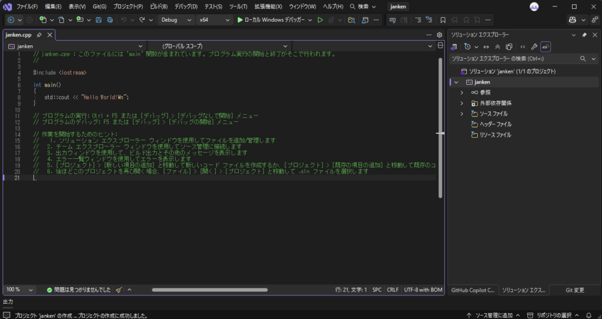
Task: Select the ヘッダー ファイル folder
Action: (496, 125)
